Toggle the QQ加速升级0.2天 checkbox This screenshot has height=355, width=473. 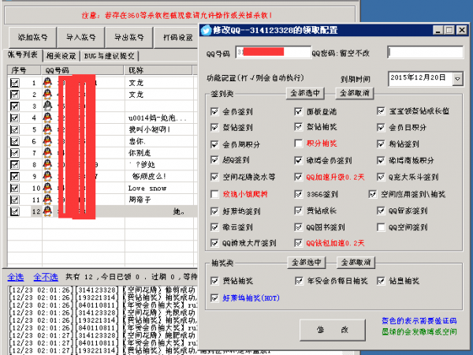click(298, 177)
